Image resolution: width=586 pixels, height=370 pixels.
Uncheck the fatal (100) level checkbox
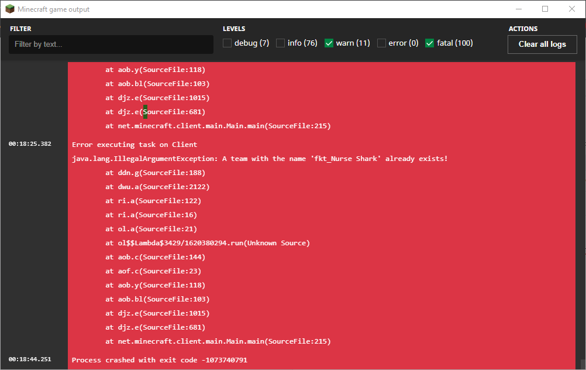point(430,43)
